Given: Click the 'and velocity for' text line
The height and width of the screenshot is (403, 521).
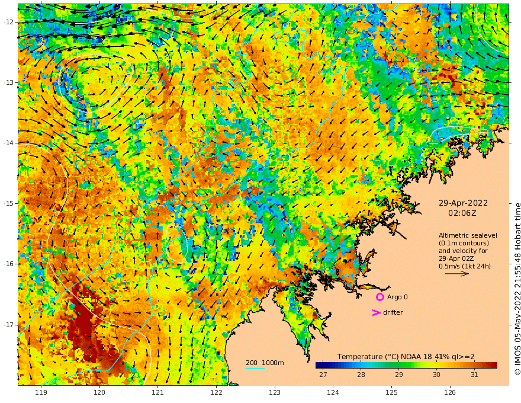Looking at the screenshot, I should pyautogui.click(x=463, y=251).
